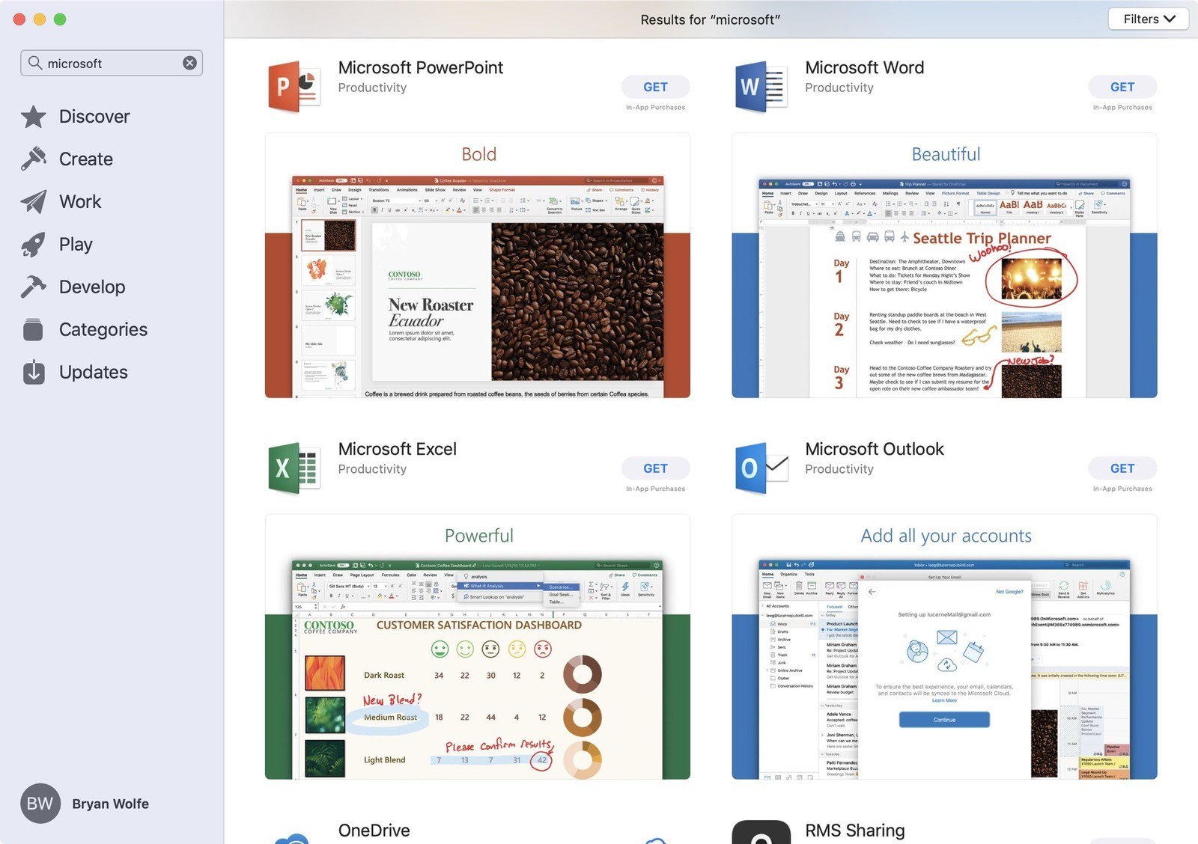Open the Microsoft PowerPoint app icon
Image resolution: width=1198 pixels, height=844 pixels.
pos(294,87)
